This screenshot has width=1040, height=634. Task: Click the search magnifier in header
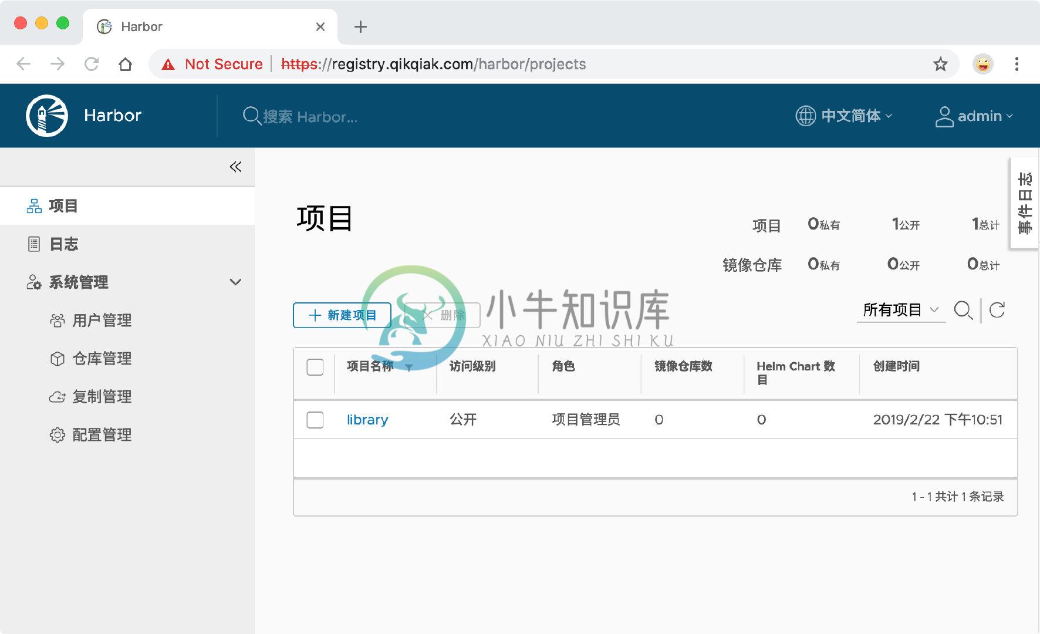[x=252, y=116]
